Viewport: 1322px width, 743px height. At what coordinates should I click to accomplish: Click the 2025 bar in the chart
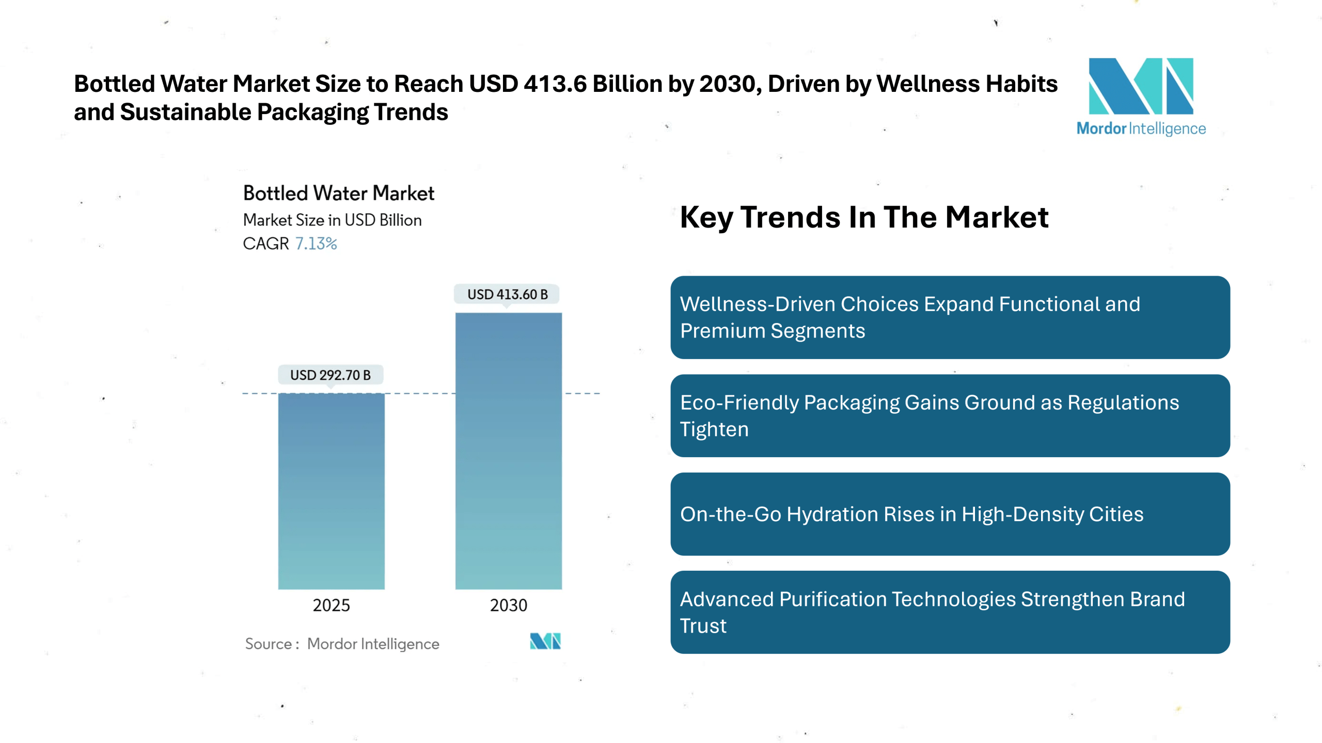click(331, 490)
